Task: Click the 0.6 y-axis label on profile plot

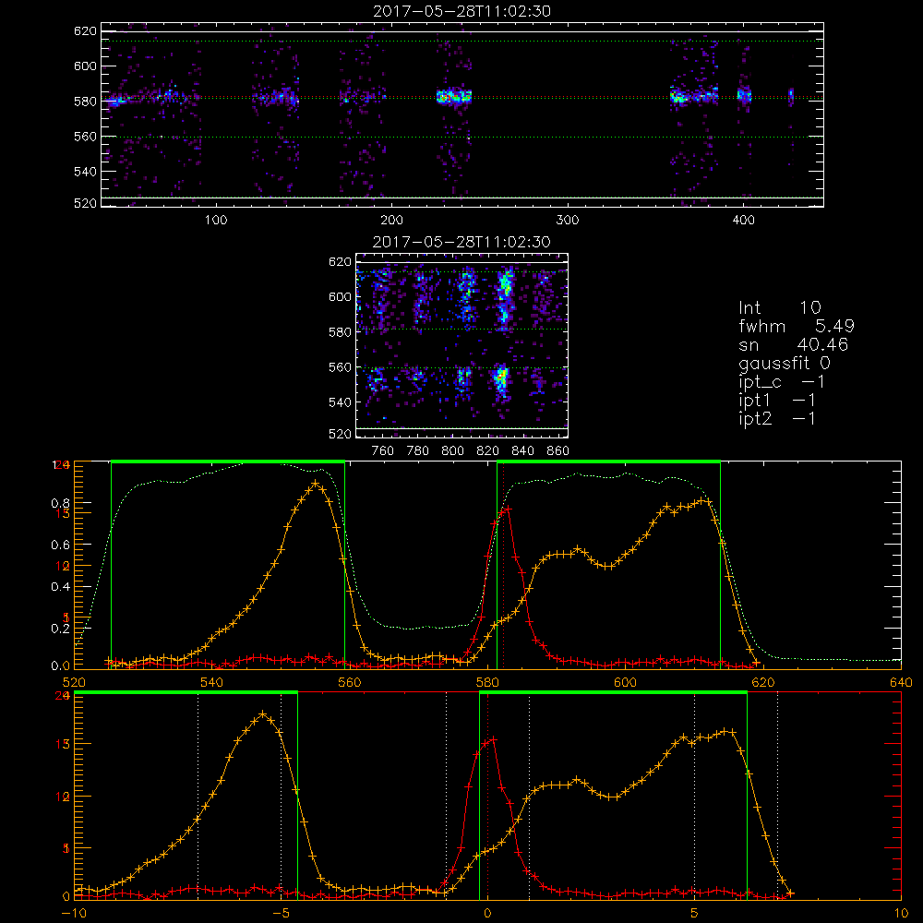Action: [x=60, y=545]
